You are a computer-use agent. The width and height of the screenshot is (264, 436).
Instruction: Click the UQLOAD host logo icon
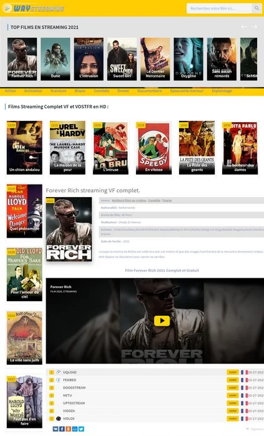pyautogui.click(x=59, y=372)
